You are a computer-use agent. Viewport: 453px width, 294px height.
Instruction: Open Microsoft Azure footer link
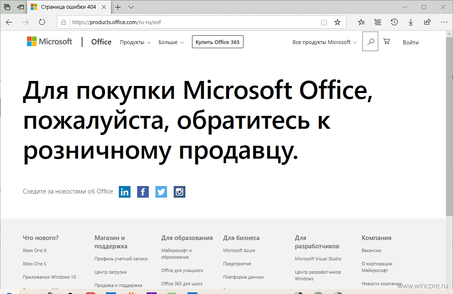[x=239, y=250]
